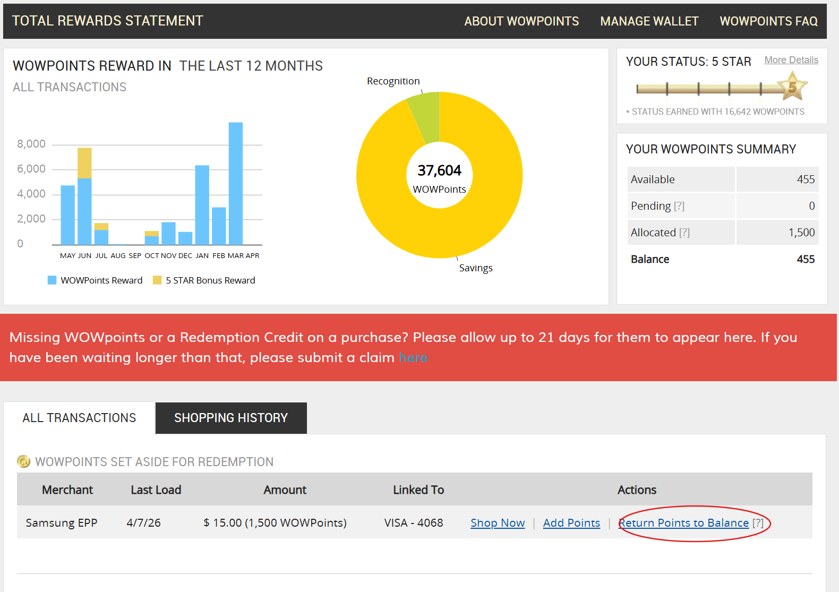Click the 5 star status badge icon
839x592 pixels.
coord(792,87)
